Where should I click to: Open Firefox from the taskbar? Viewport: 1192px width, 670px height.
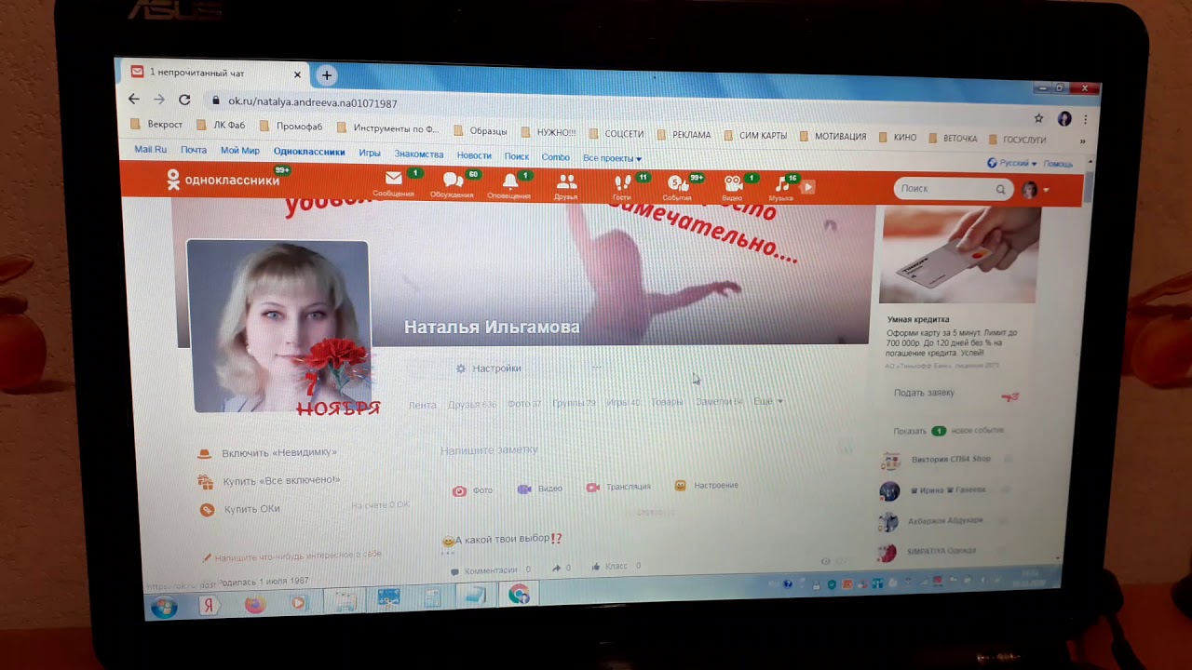[254, 605]
